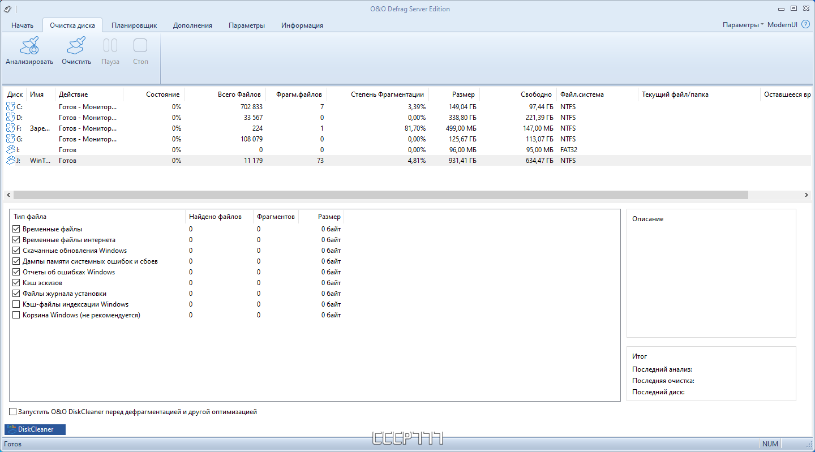The height and width of the screenshot is (452, 815).
Task: Open the quick access title bar dropdown
Action: click(16, 9)
